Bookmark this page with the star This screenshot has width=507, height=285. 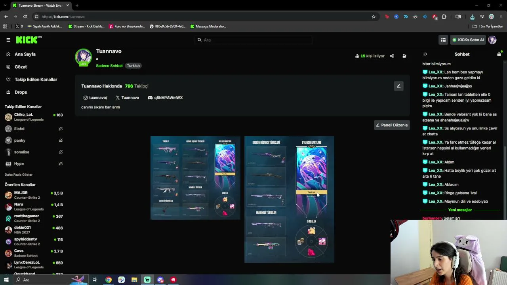pyautogui.click(x=374, y=17)
